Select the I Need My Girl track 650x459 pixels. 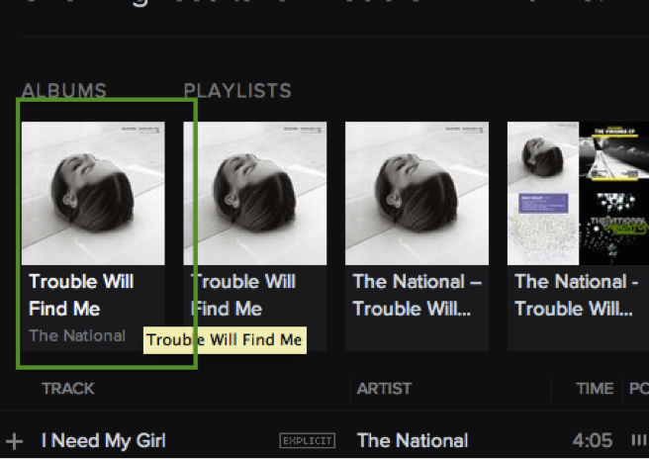pos(103,440)
